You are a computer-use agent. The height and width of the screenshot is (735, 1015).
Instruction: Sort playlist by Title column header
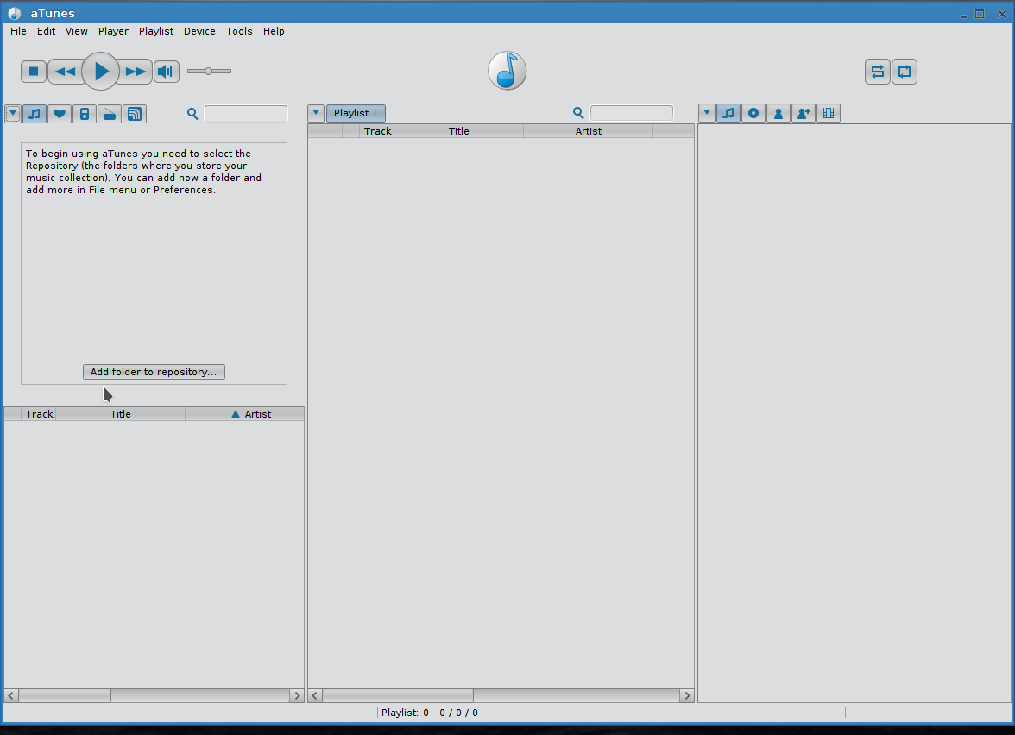point(458,131)
